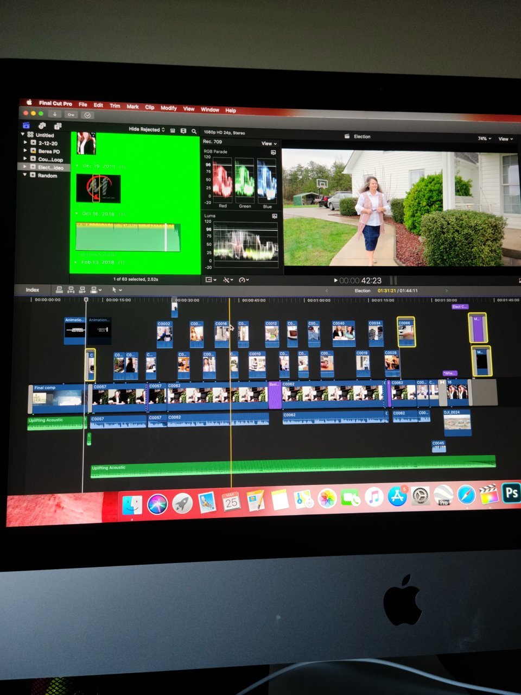
Task: Select the waveform clip thumbnail in browser
Action: (x=128, y=237)
